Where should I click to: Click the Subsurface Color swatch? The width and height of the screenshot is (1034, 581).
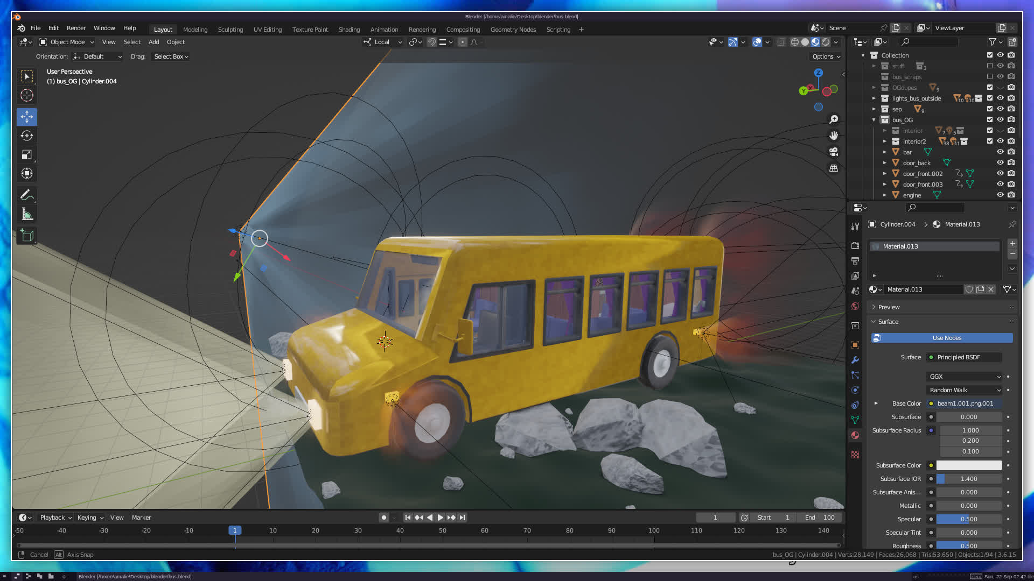(969, 465)
